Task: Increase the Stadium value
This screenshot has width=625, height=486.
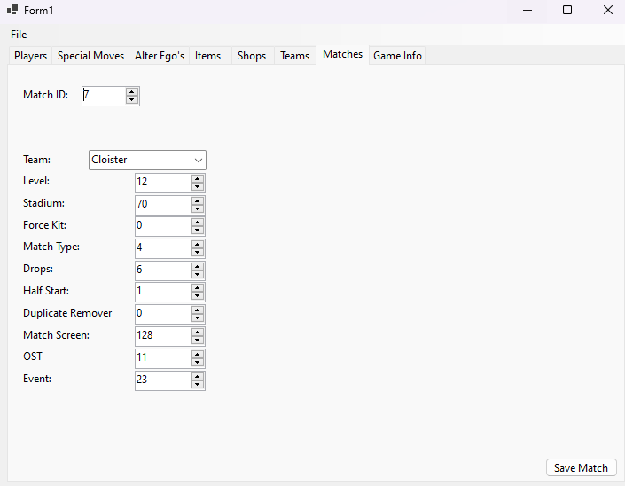Action: [x=198, y=200]
